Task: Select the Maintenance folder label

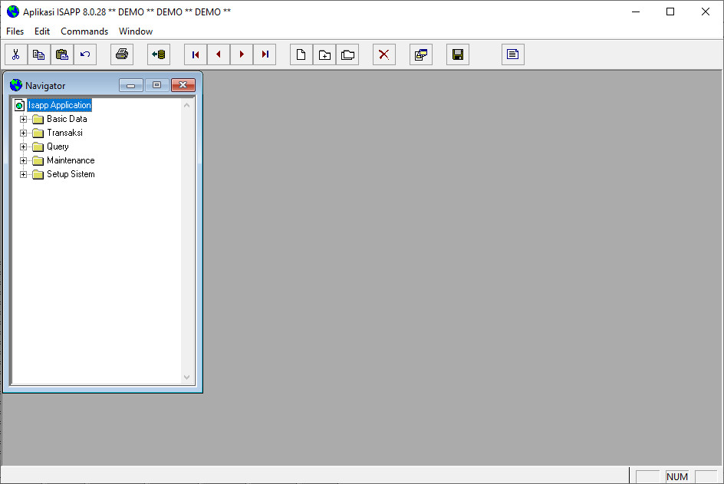Action: (71, 160)
